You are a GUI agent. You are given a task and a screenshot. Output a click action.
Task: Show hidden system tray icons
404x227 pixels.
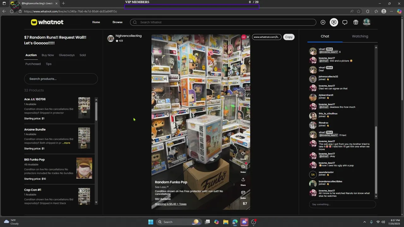tap(365, 222)
